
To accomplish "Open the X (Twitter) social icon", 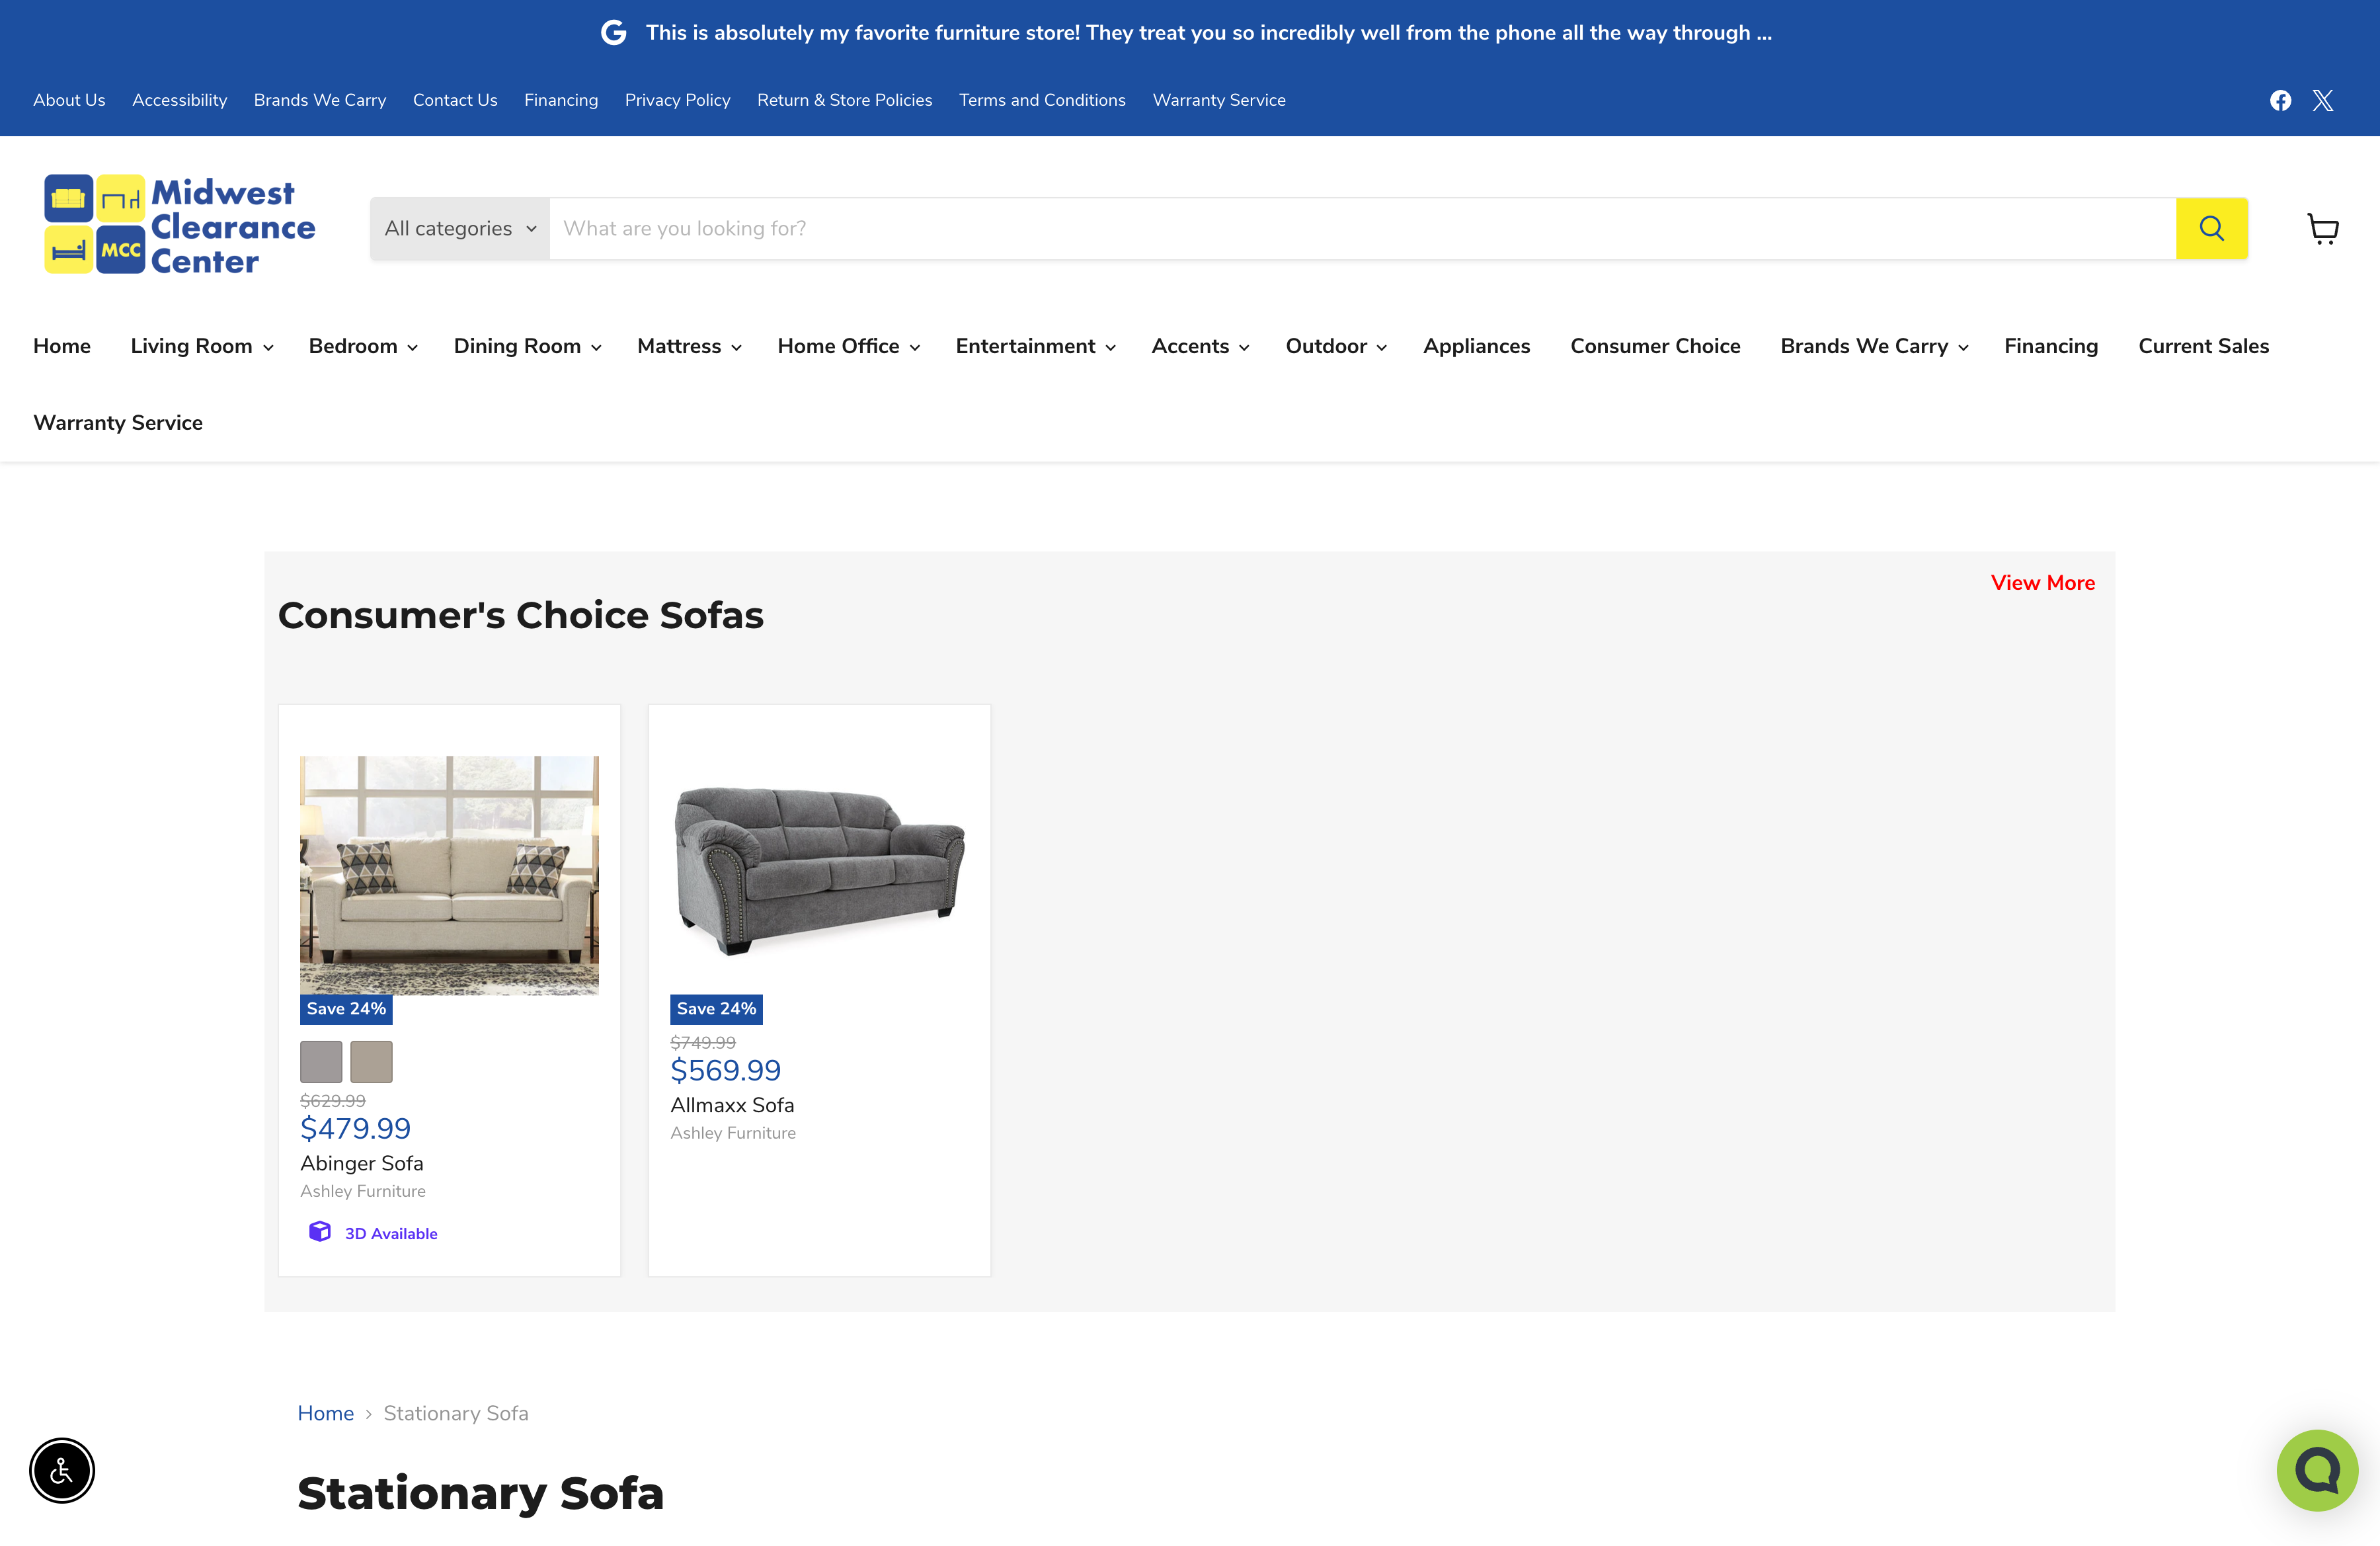I will click(2322, 100).
